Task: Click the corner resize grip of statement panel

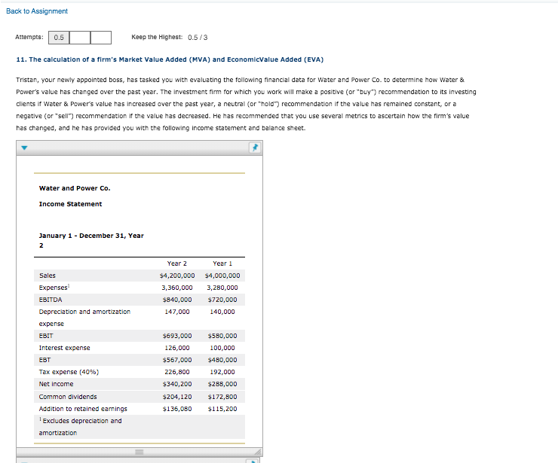Action: coord(258,452)
